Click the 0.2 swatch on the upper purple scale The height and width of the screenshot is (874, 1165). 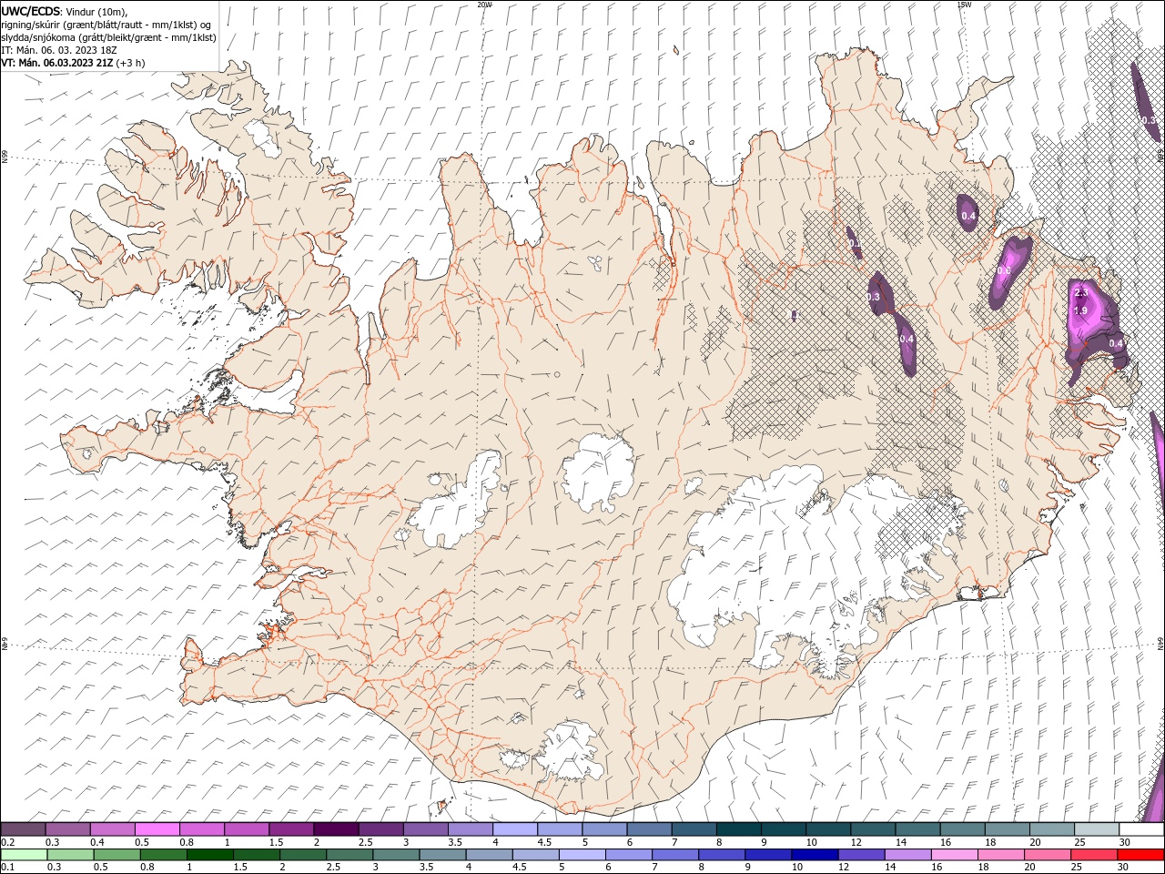[24, 829]
